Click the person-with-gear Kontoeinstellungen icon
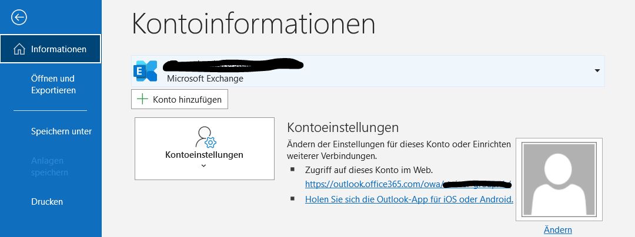Image resolution: width=635 pixels, height=237 pixels. pyautogui.click(x=206, y=137)
